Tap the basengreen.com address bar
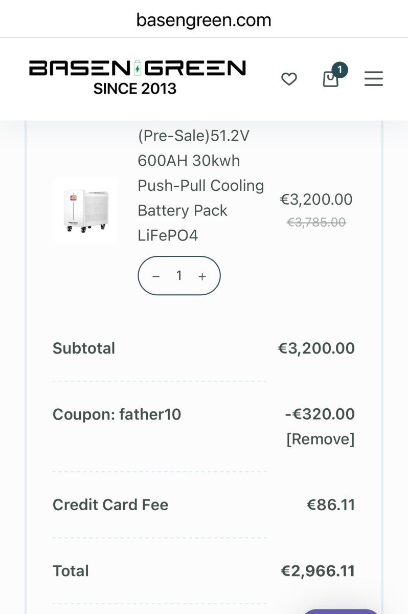This screenshot has width=408, height=614. pos(203,20)
